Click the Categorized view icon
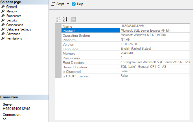This screenshot has height=122, width=193. (58, 19)
